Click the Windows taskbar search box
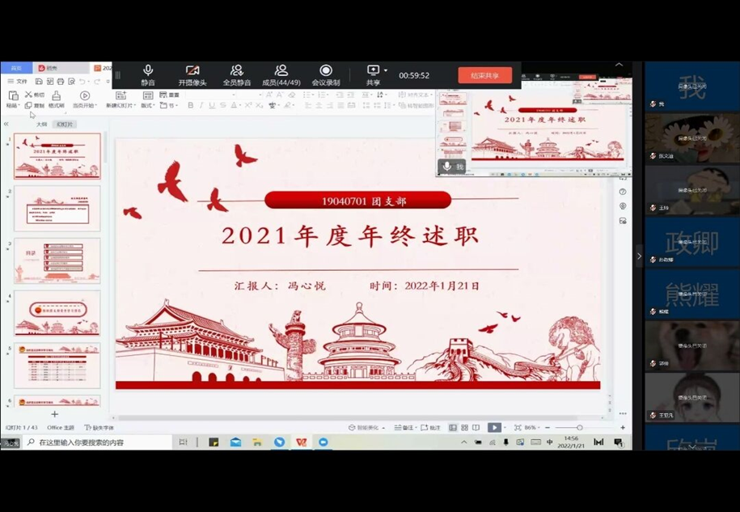This screenshot has width=740, height=512. click(x=97, y=442)
